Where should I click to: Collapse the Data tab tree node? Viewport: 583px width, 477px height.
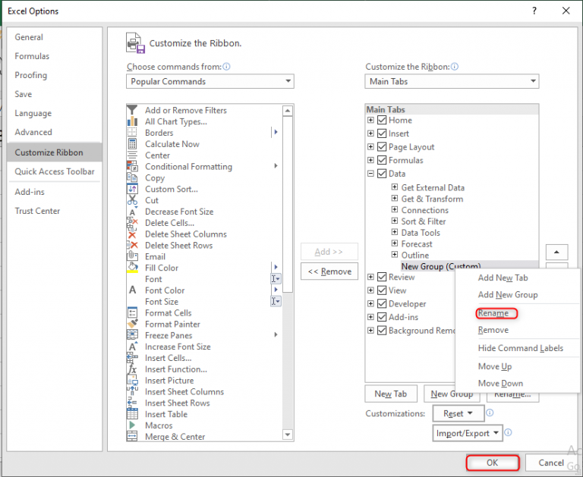point(370,174)
